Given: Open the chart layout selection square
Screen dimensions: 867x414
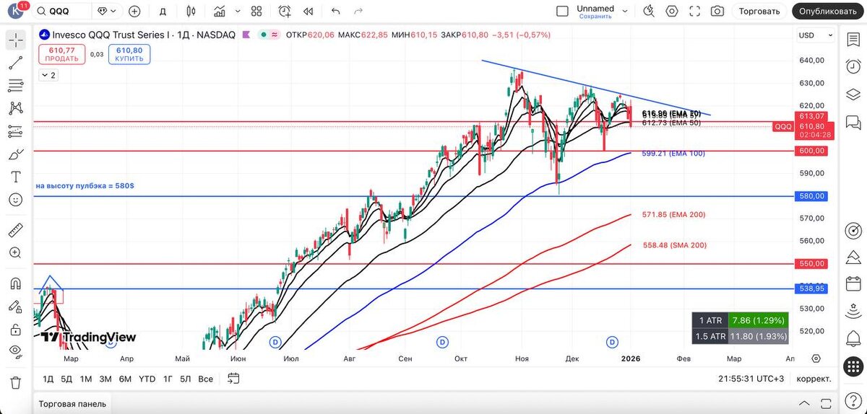Looking at the screenshot, I should click(562, 11).
